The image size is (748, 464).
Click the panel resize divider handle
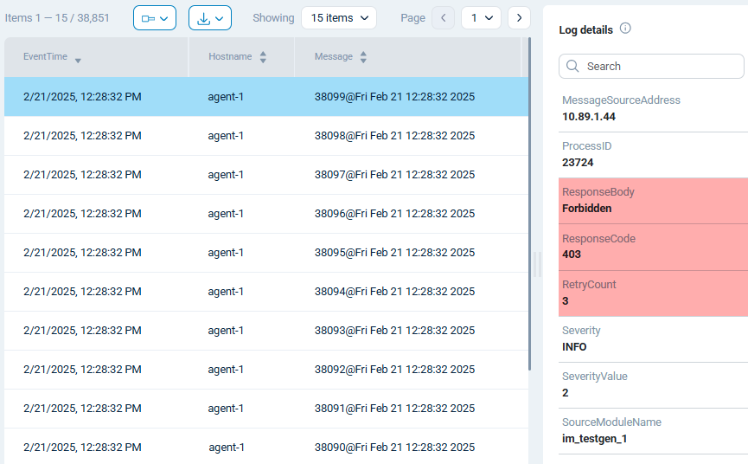click(x=536, y=264)
